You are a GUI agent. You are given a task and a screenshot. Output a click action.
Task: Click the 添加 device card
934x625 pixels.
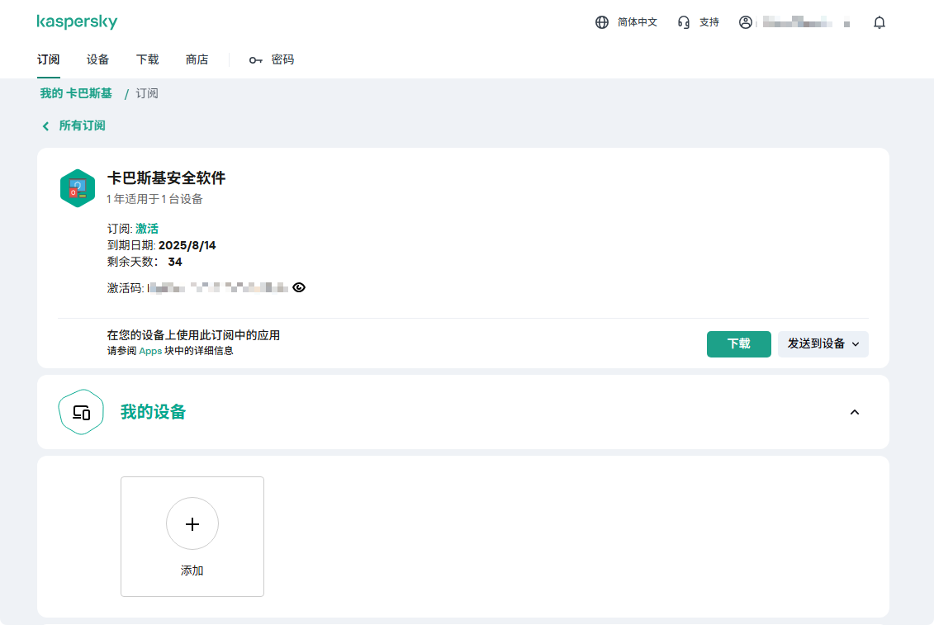(x=192, y=536)
